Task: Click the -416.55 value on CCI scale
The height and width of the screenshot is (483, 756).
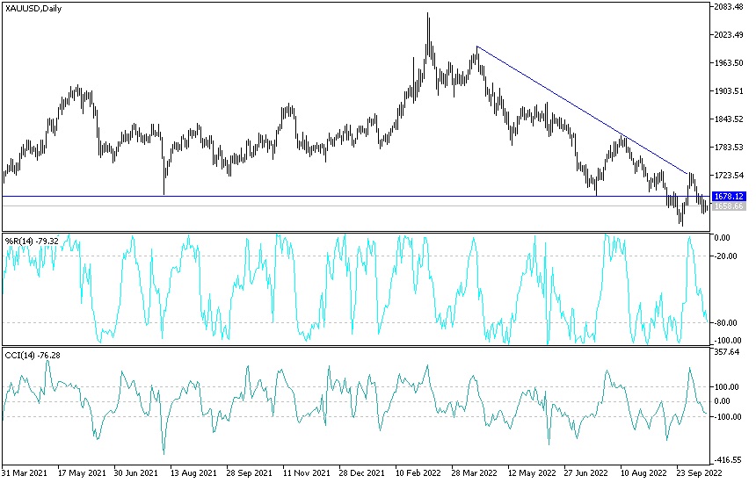Action: tap(728, 460)
